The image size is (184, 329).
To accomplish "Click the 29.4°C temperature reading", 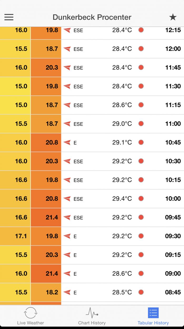I will [122, 199].
